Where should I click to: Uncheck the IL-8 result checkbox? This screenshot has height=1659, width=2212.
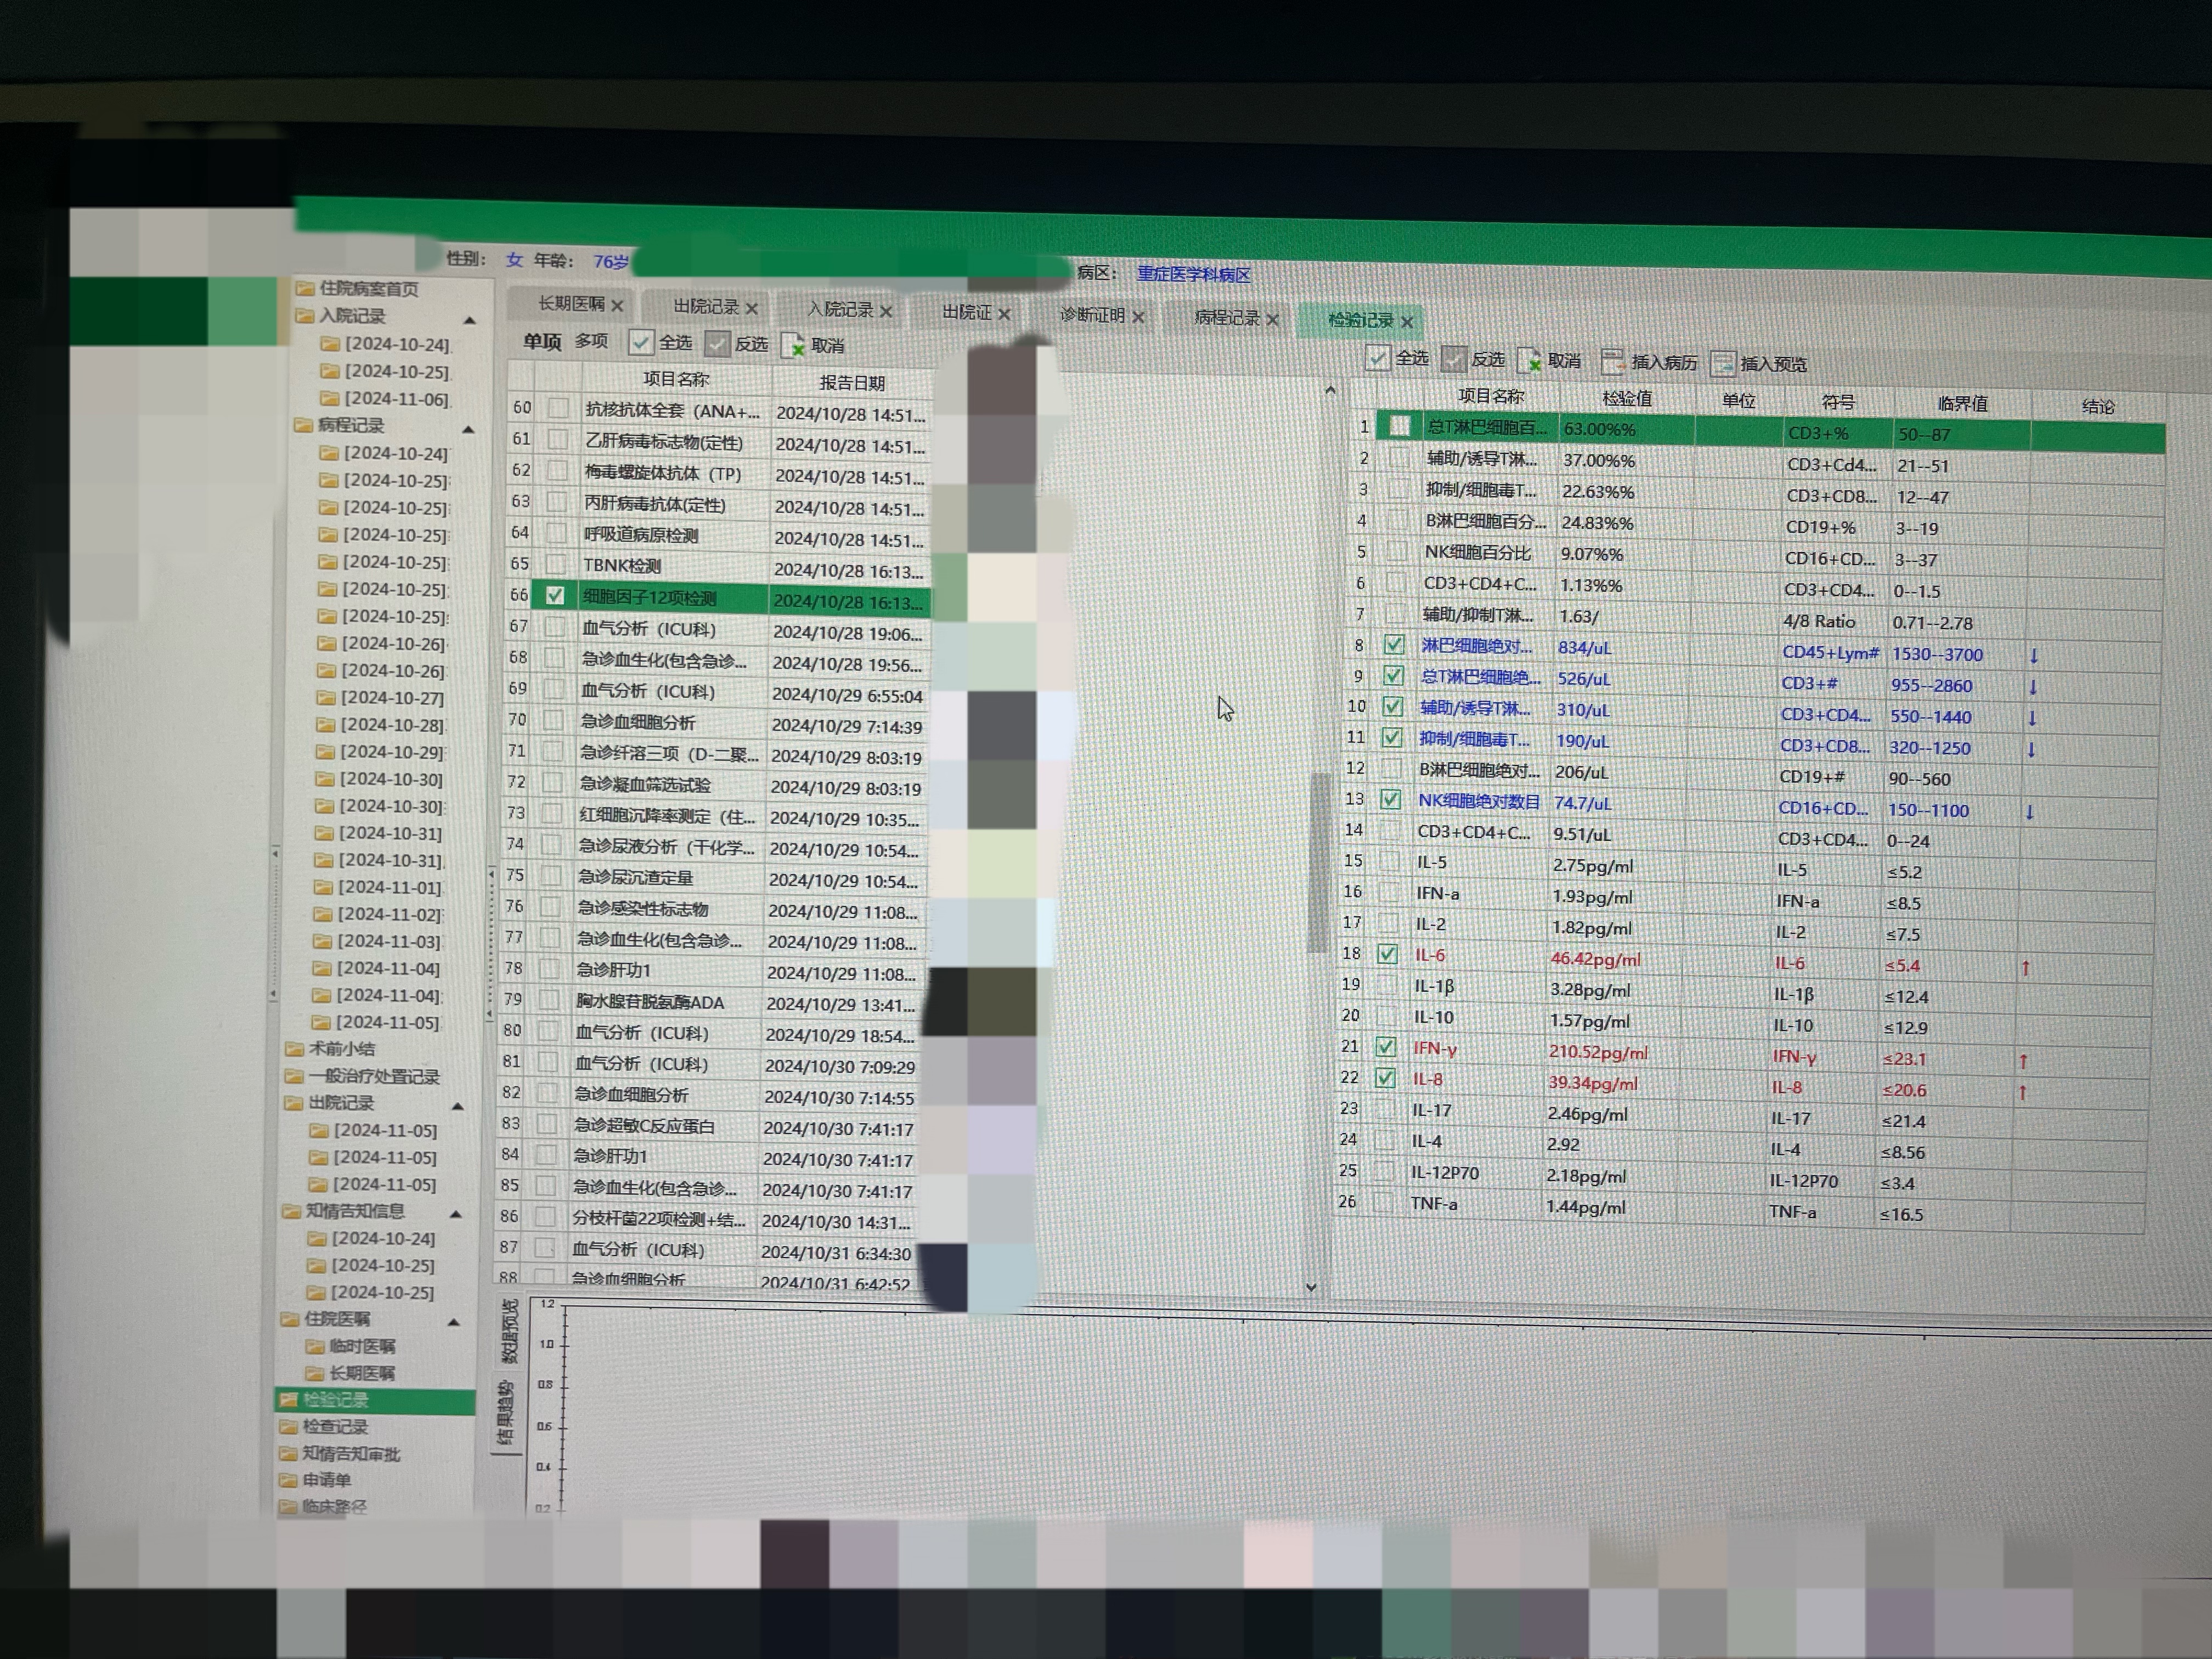click(1385, 1078)
